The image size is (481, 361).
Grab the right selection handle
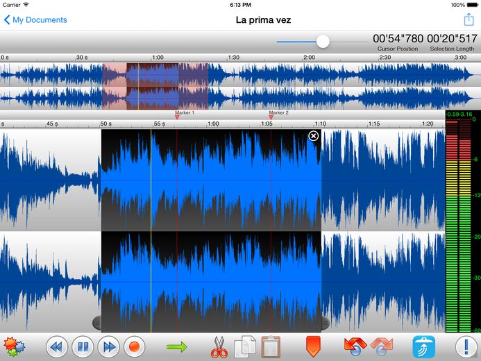(x=326, y=323)
